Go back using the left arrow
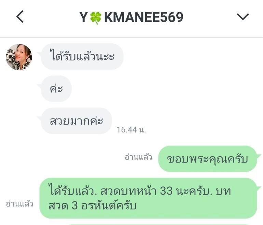 pyautogui.click(x=20, y=16)
